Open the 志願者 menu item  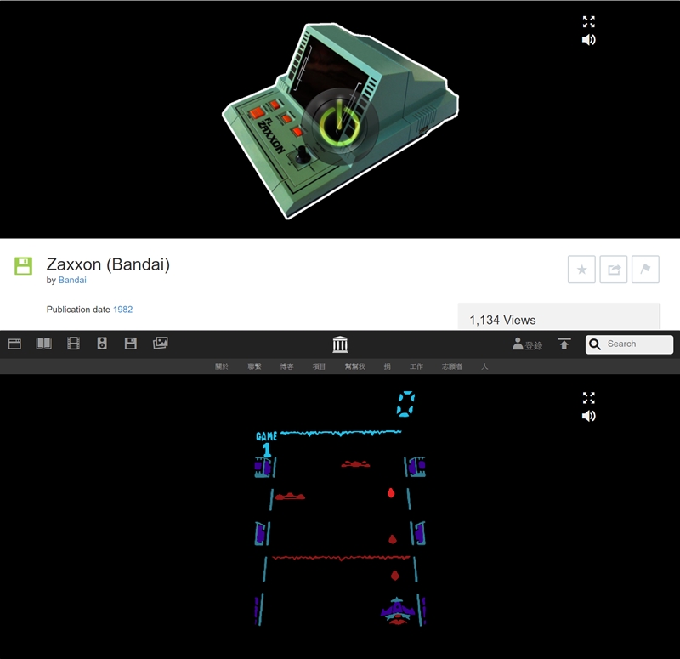coord(452,366)
